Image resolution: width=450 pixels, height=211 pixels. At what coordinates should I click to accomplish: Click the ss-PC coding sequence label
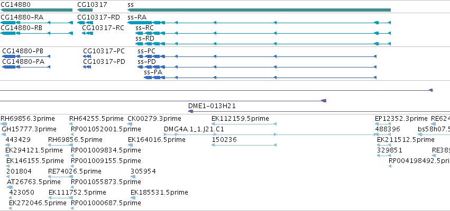pyautogui.click(x=146, y=51)
